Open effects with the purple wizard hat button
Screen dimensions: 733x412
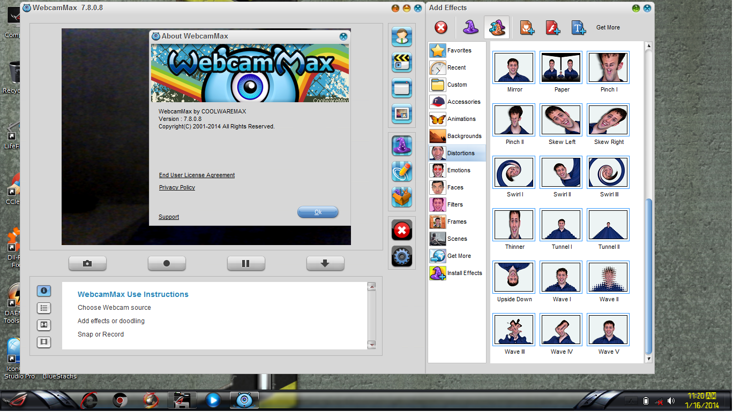tap(401, 146)
